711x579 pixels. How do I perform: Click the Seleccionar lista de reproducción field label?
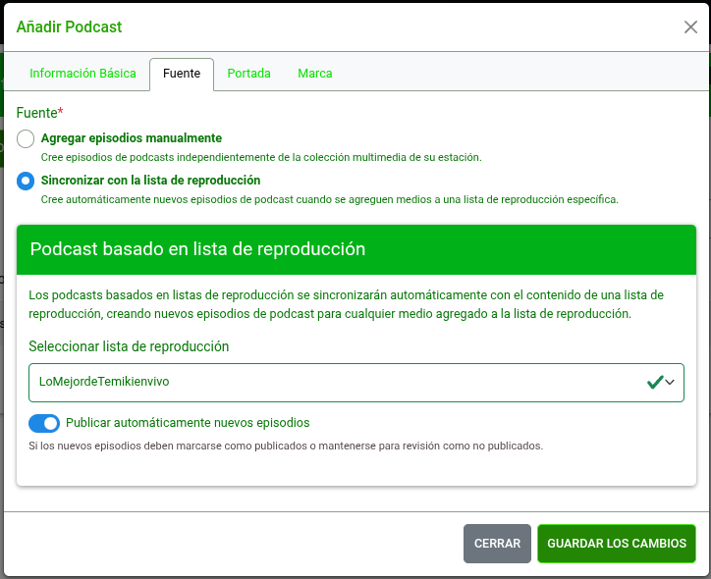pyautogui.click(x=129, y=346)
